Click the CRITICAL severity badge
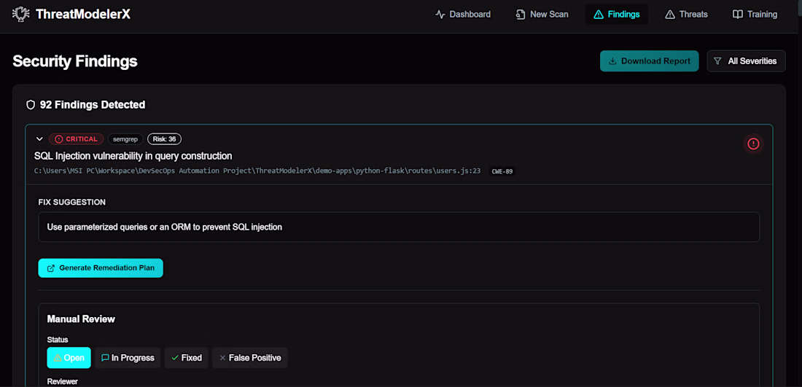Screen dimensions: 802x387 click(77, 139)
